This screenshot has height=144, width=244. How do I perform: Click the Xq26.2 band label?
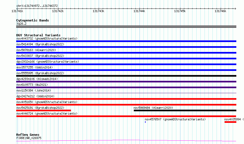click(21, 24)
